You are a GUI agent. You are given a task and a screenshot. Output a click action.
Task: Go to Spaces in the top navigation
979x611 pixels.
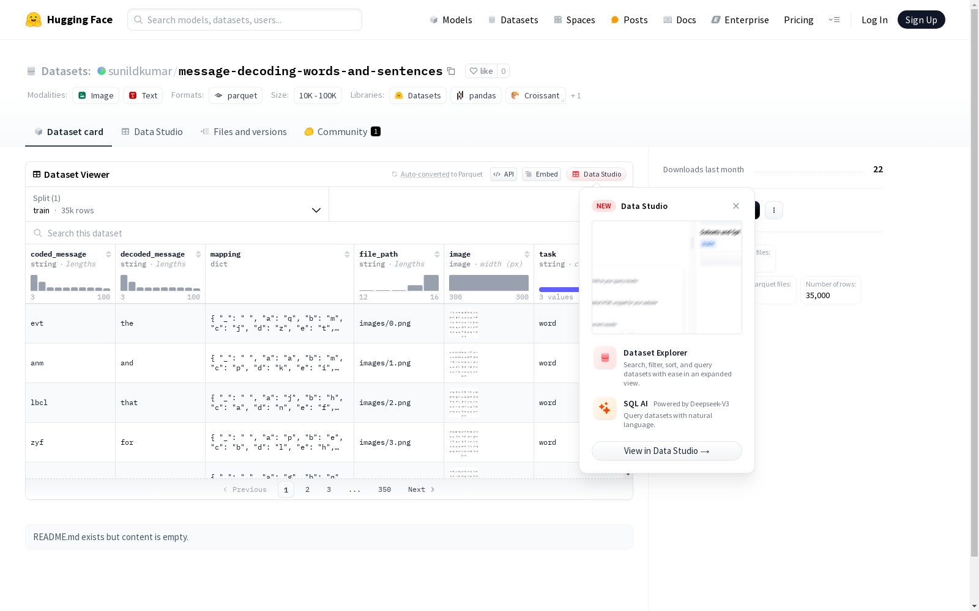click(x=575, y=20)
